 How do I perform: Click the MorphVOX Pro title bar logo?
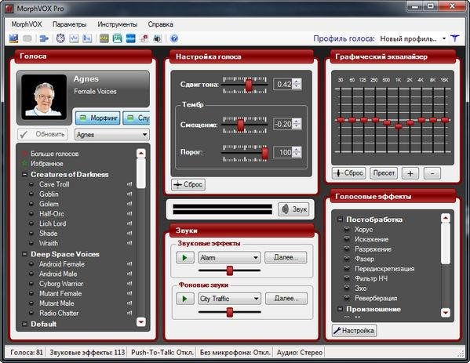pos(9,9)
